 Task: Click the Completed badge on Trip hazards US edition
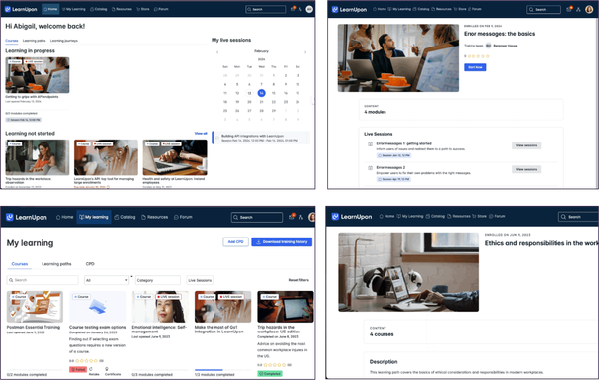pos(270,374)
